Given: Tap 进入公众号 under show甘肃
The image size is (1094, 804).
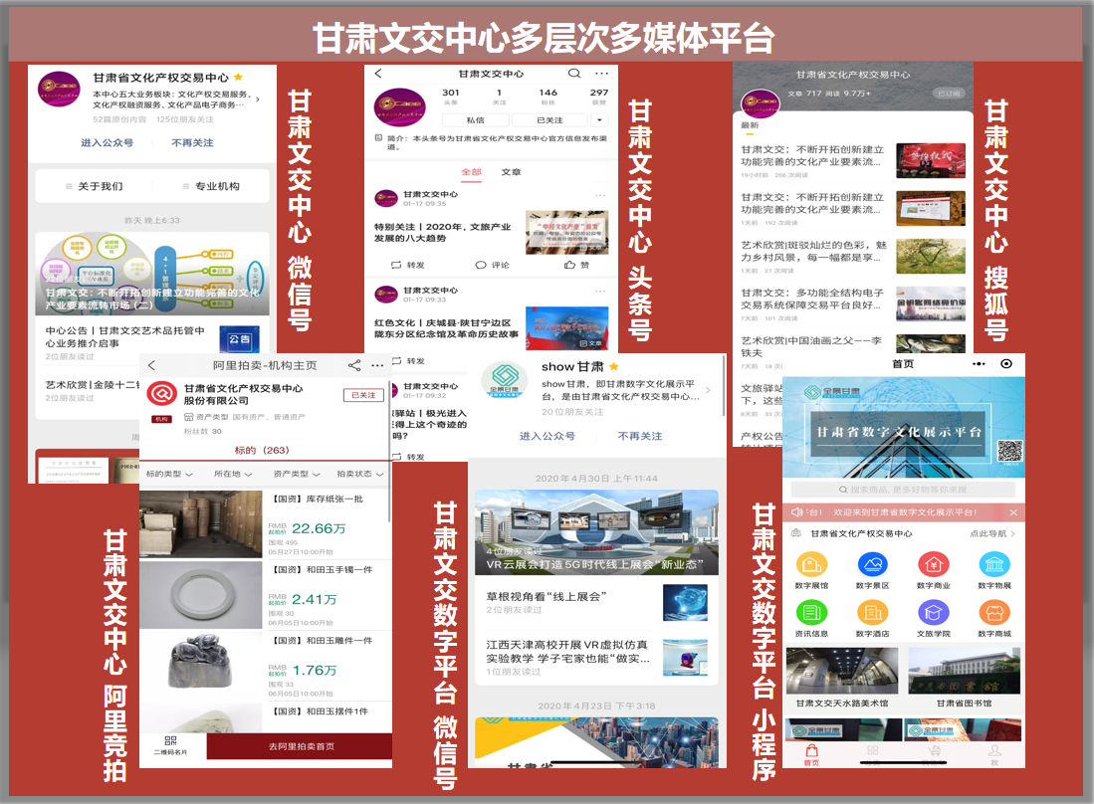Looking at the screenshot, I should (x=547, y=436).
